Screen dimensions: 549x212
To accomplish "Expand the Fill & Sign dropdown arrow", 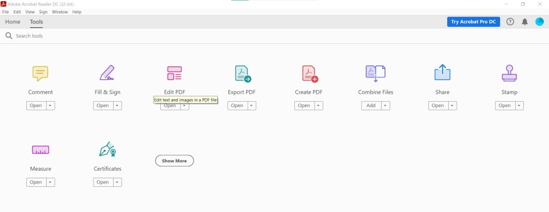I will (117, 105).
